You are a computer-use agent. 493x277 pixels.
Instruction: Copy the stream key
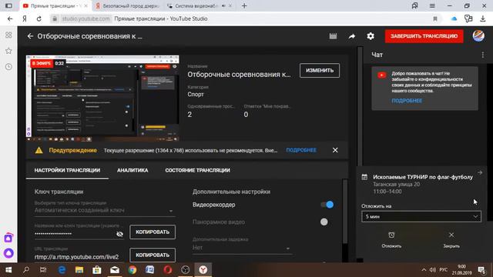pos(153,232)
